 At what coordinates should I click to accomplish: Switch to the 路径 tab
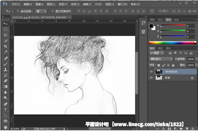pyautogui.click(x=168, y=48)
